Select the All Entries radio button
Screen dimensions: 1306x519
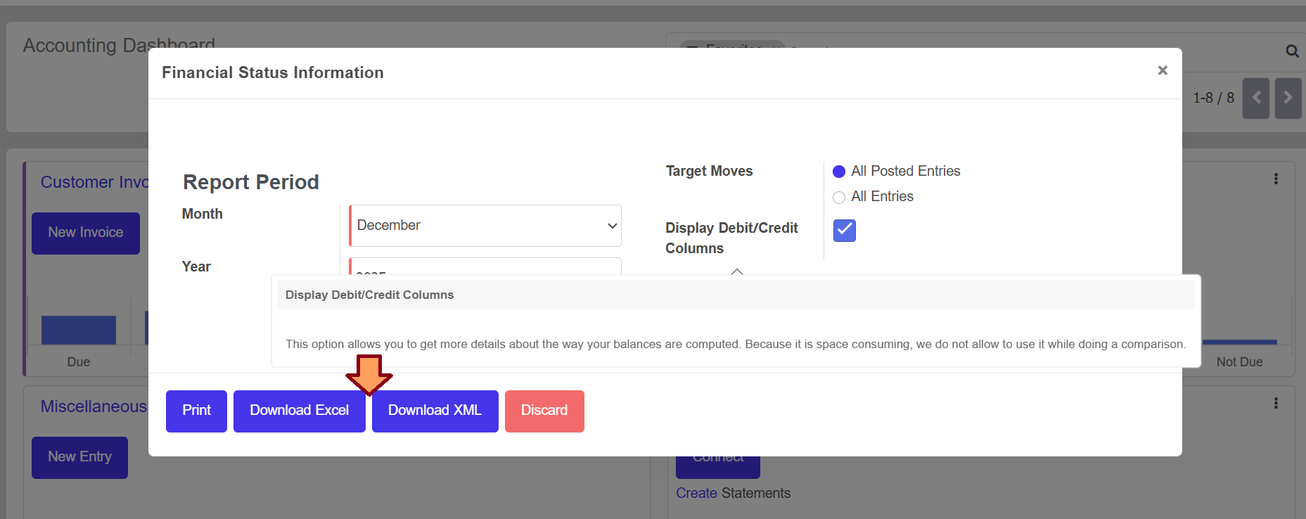[839, 198]
